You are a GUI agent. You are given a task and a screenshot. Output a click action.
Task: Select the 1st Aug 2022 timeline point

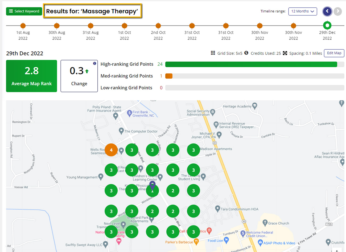click(x=23, y=26)
